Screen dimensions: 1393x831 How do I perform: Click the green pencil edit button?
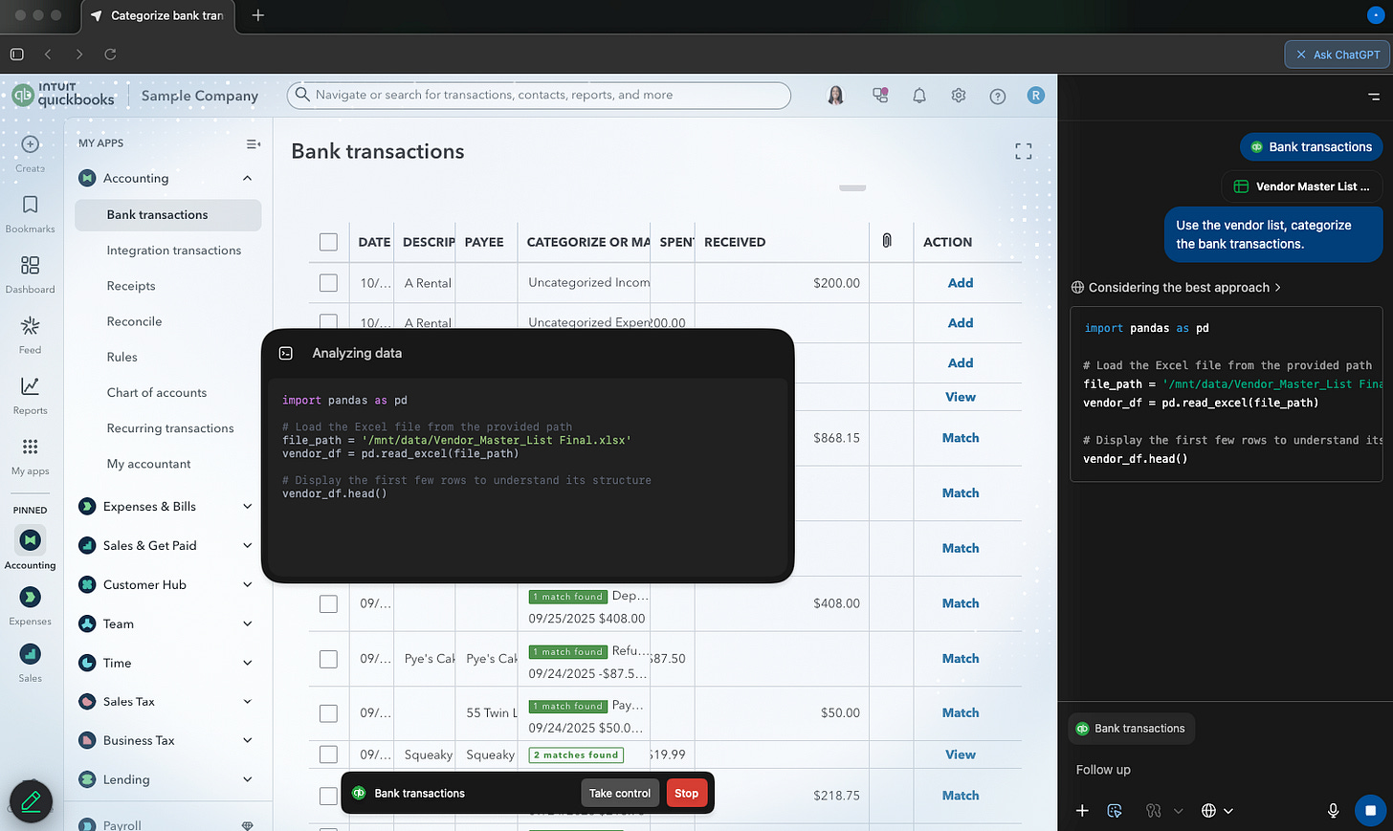[31, 801]
